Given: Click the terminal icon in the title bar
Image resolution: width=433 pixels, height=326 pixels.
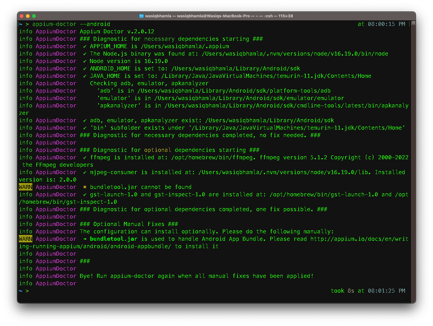Looking at the screenshot, I should (x=141, y=16).
